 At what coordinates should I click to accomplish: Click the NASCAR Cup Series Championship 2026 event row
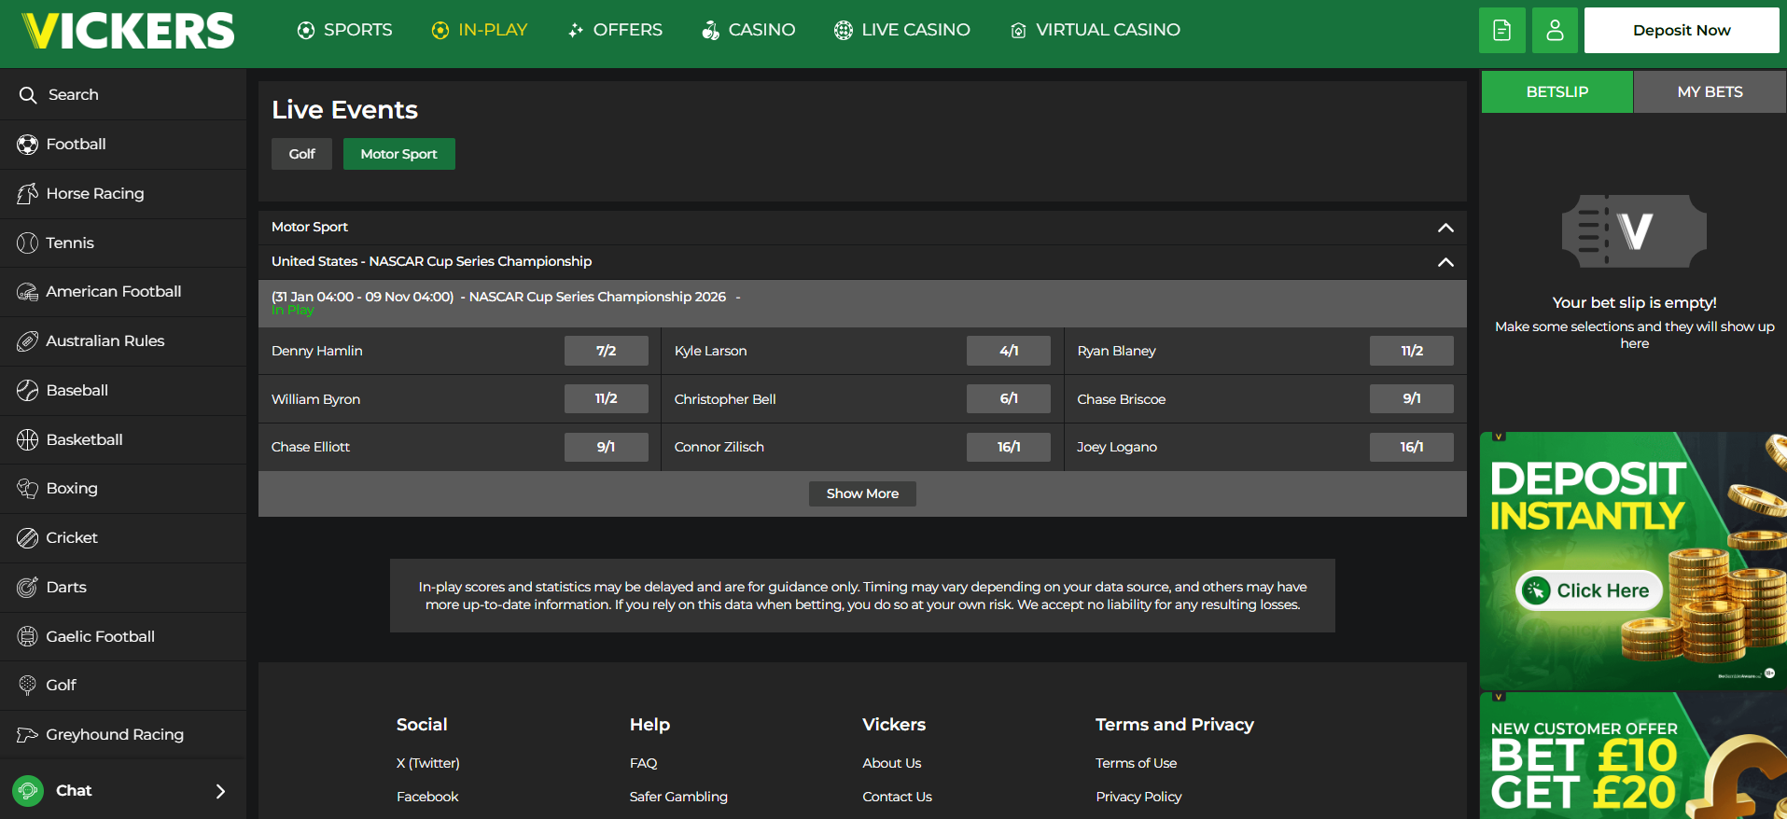[x=862, y=303]
